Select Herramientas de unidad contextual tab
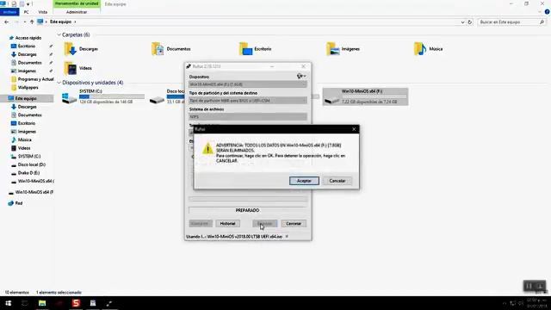This screenshot has width=551, height=310. pos(77,3)
